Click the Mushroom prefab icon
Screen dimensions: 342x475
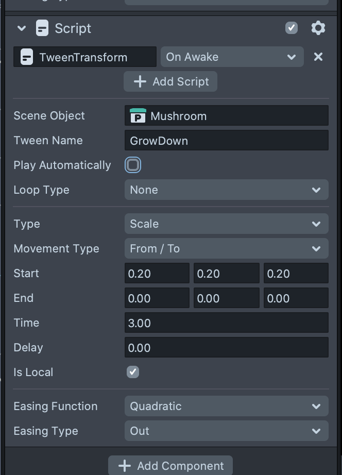tap(138, 116)
